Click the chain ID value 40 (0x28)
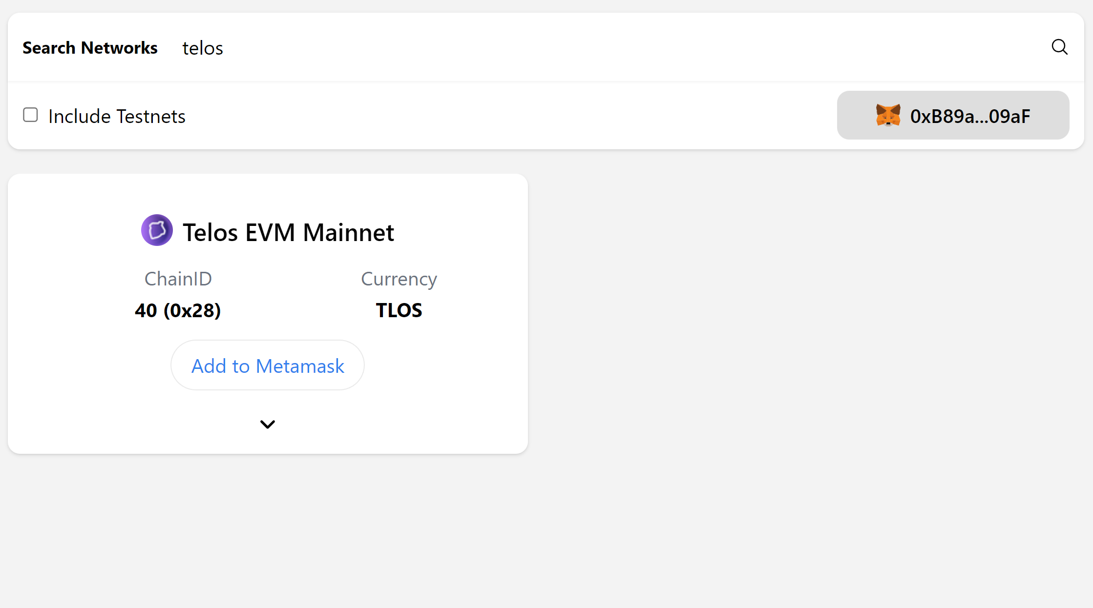The height and width of the screenshot is (608, 1093). 178,310
